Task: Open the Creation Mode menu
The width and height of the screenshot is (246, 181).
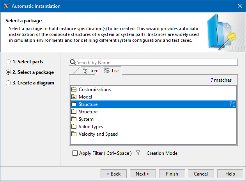Action: [x=162, y=153]
